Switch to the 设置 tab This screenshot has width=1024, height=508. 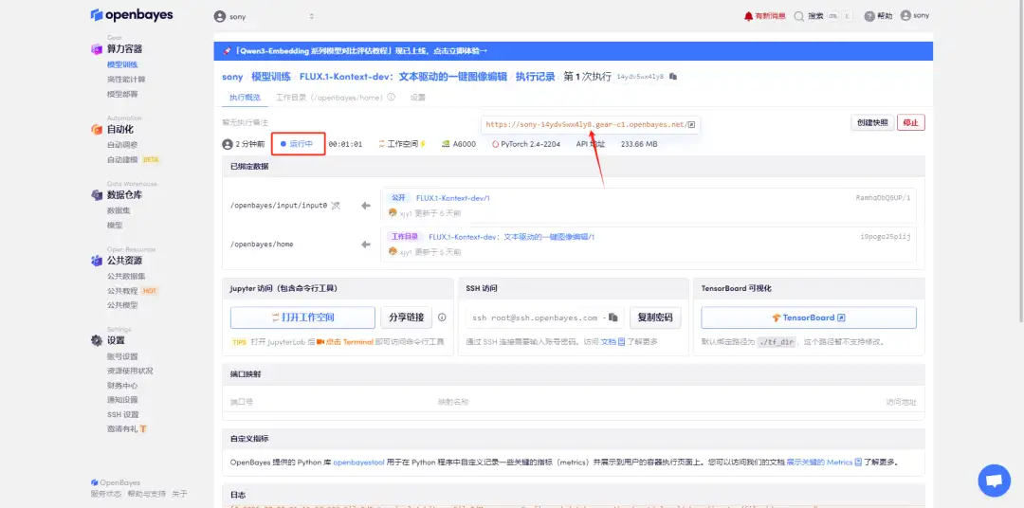coord(418,98)
